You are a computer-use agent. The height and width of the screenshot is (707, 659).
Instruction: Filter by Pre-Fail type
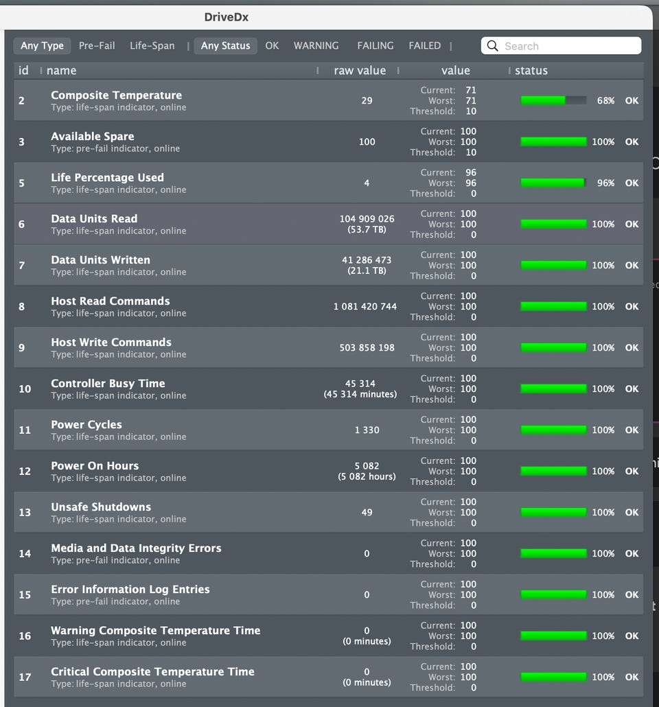point(97,45)
